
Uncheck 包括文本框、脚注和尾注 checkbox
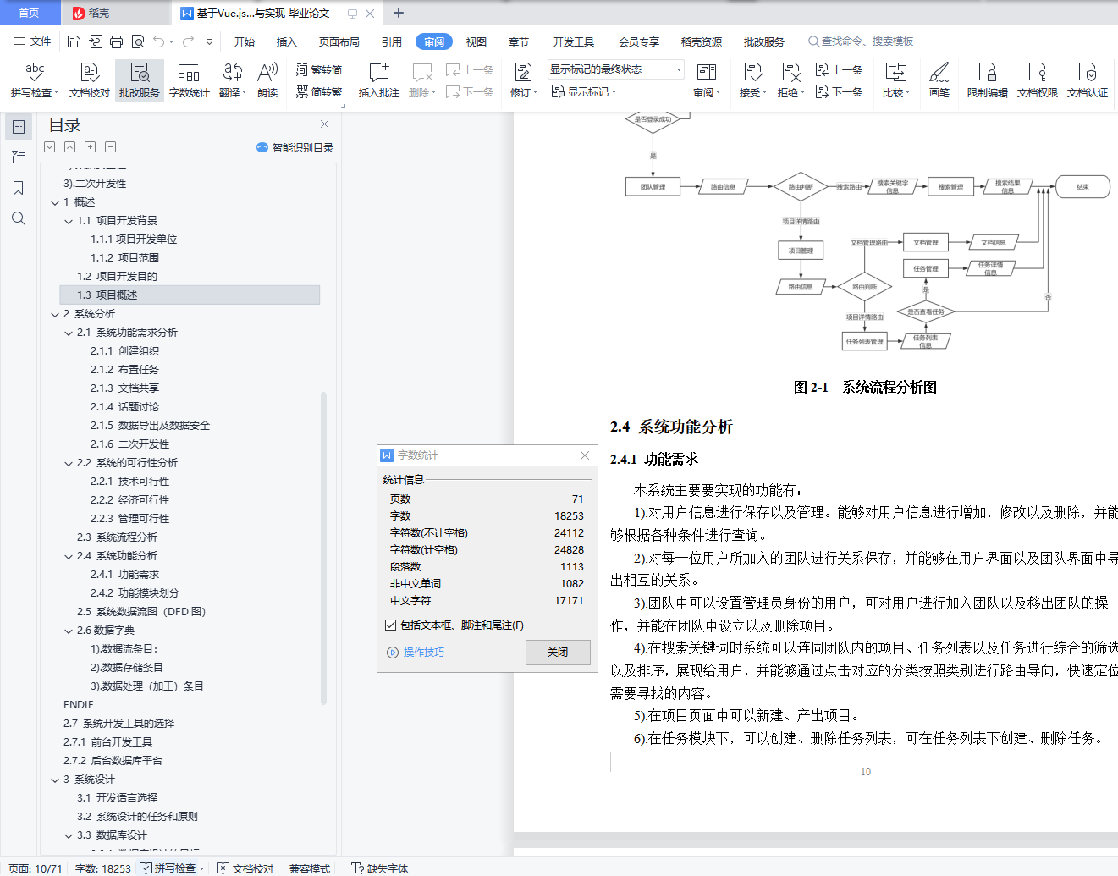coord(390,625)
